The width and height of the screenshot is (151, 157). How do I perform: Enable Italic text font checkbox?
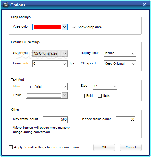click(100, 96)
